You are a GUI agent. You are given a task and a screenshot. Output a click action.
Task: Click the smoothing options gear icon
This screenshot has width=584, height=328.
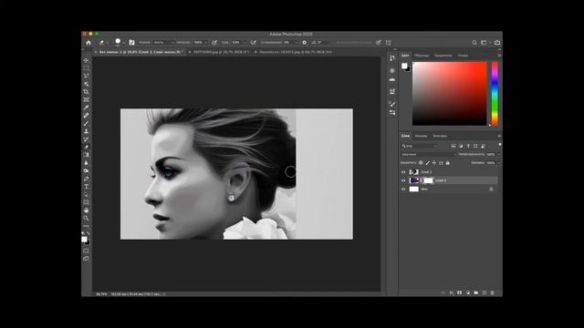tap(304, 43)
